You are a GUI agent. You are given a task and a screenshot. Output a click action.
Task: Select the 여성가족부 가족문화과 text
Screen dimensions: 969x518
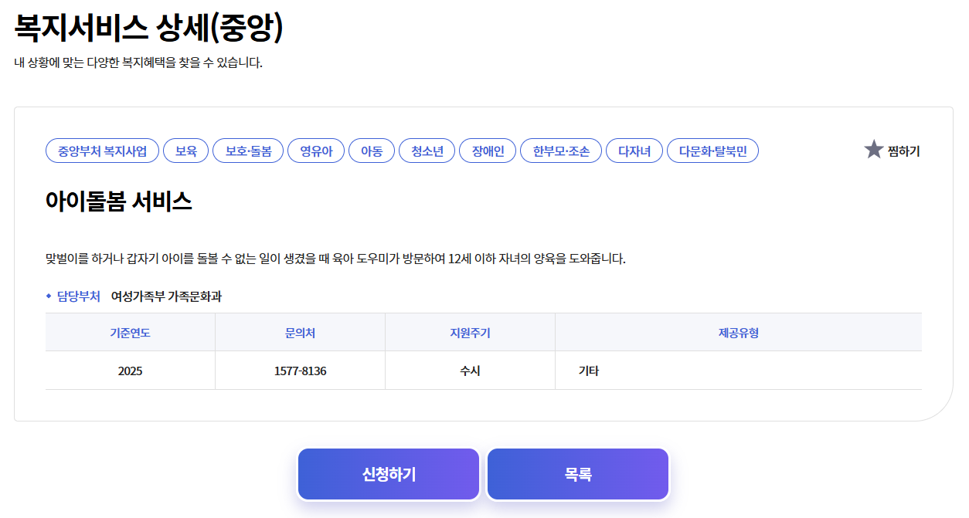click(x=166, y=296)
